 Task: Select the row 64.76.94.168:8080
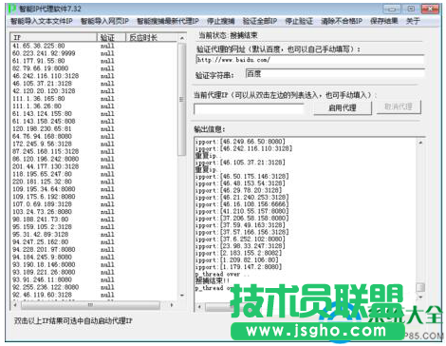click(x=42, y=136)
